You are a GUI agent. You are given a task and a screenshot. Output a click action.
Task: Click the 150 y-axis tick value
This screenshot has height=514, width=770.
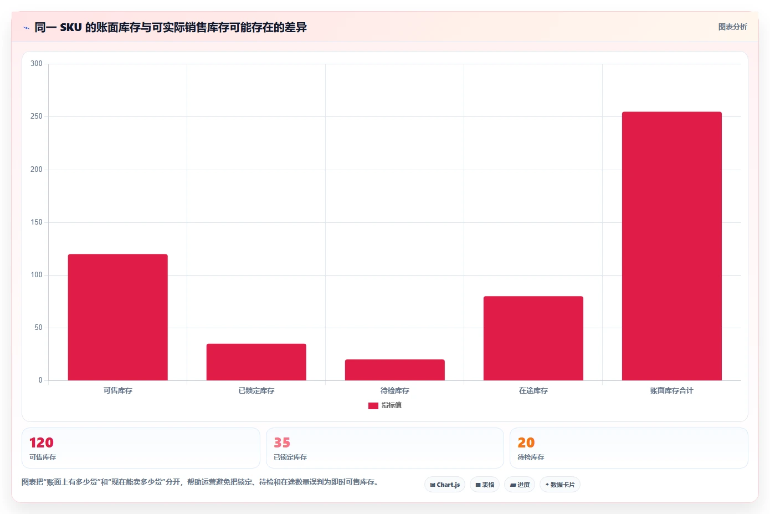click(37, 222)
